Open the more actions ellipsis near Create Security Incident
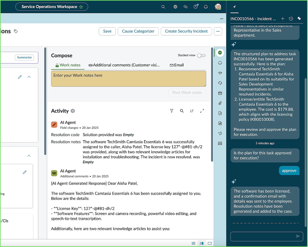 click(x=218, y=31)
